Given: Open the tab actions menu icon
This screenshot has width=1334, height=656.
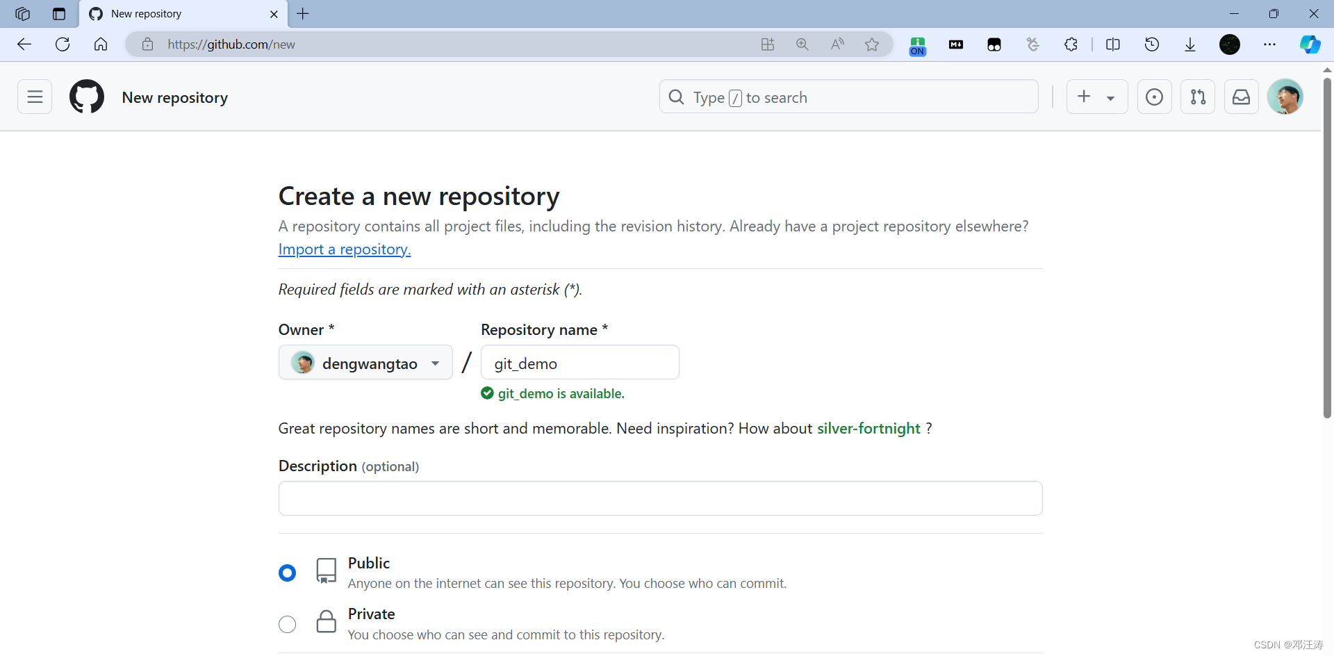Looking at the screenshot, I should (x=59, y=14).
